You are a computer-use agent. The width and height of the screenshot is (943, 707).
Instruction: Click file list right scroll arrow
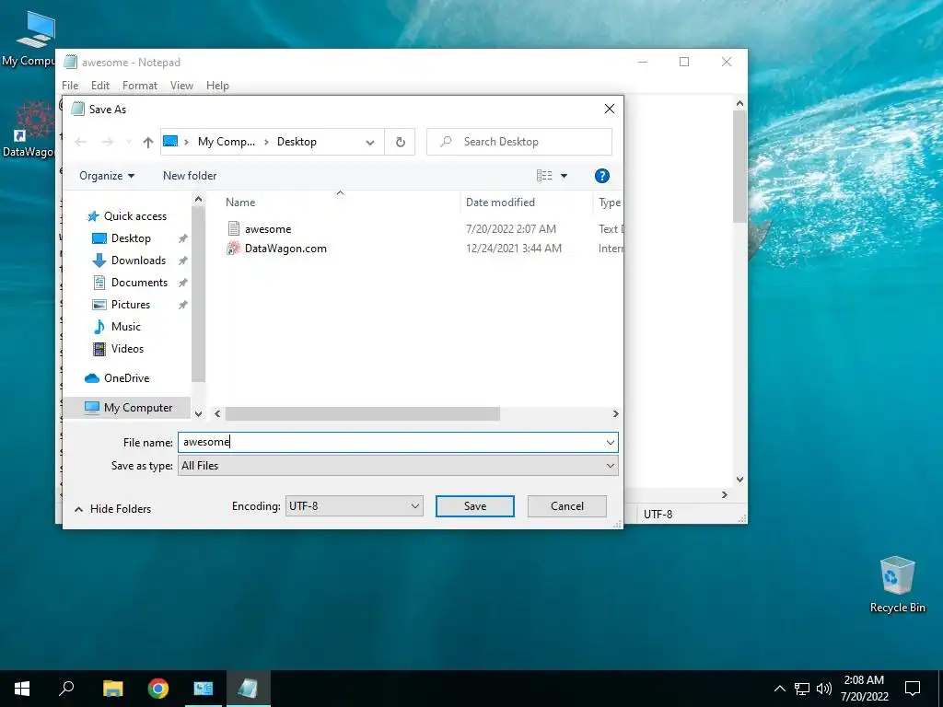coord(615,413)
